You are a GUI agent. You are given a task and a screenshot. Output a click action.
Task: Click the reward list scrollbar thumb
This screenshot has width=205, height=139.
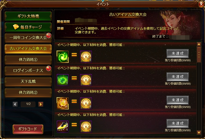(x=199, y=55)
